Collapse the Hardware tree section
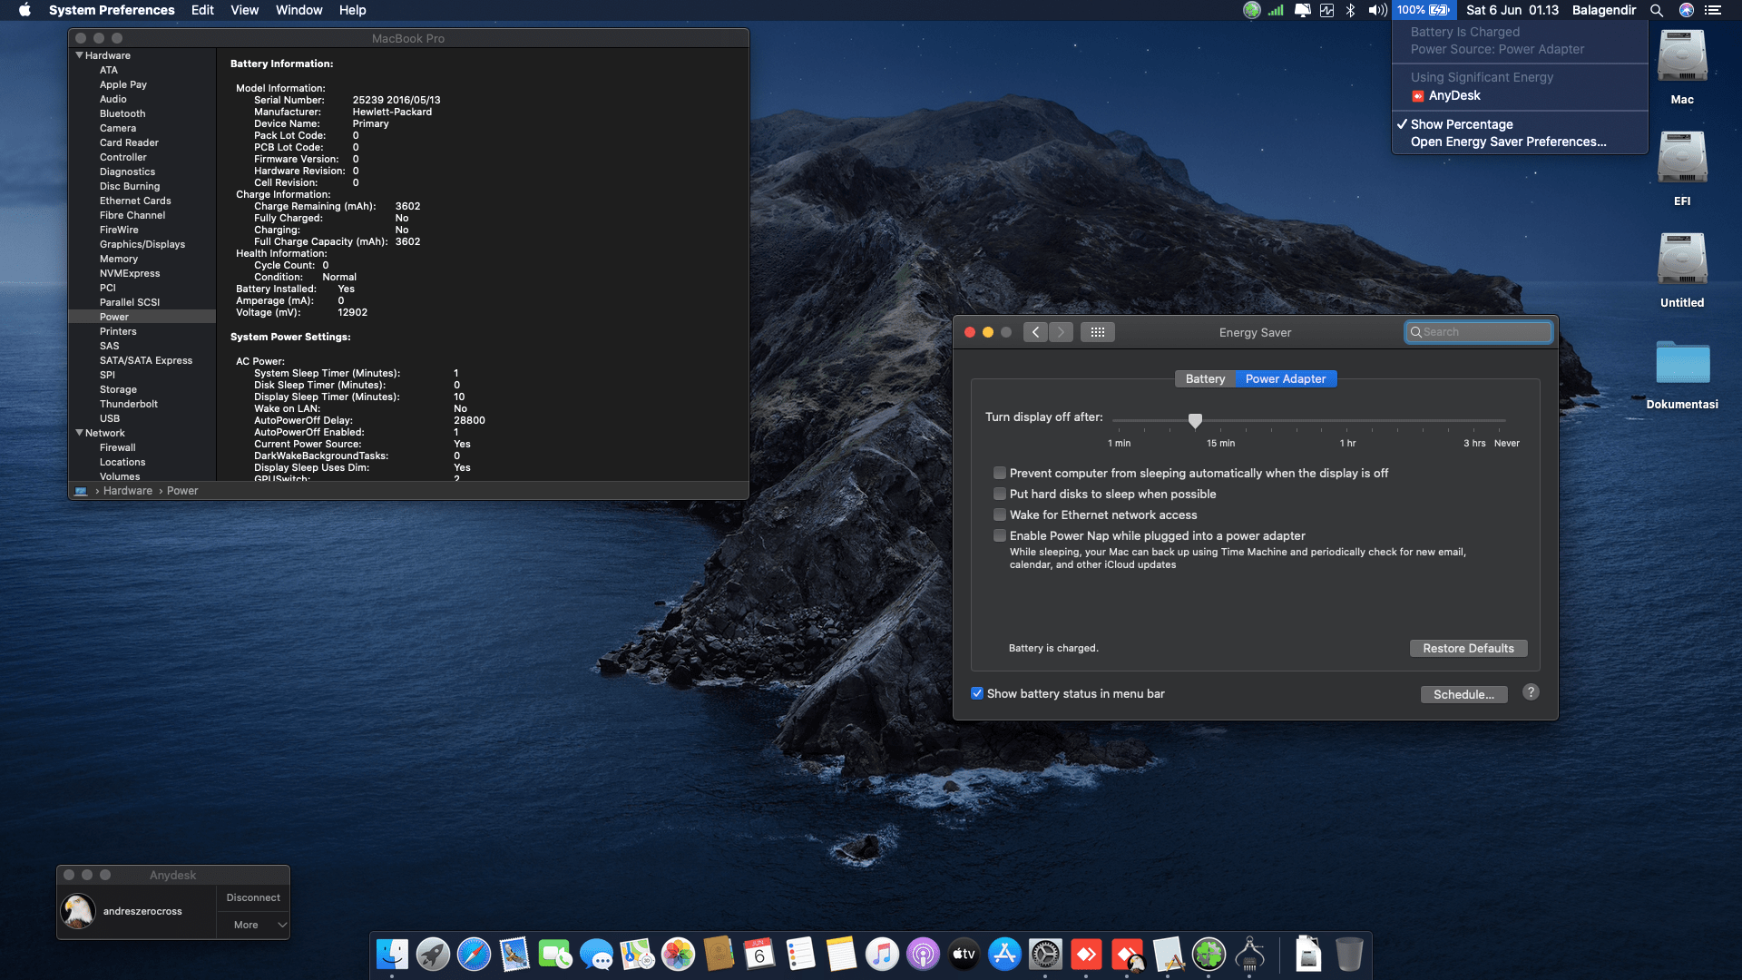 coord(80,55)
